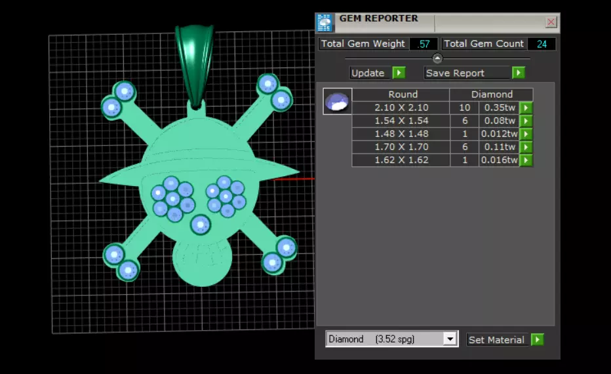Select the 1.70 X 1.70 size cell
The image size is (611, 374).
click(401, 147)
